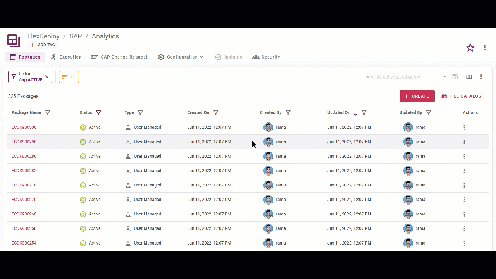This screenshot has width=496, height=279.
Task: Open the column chooser icon
Action: 469,77
